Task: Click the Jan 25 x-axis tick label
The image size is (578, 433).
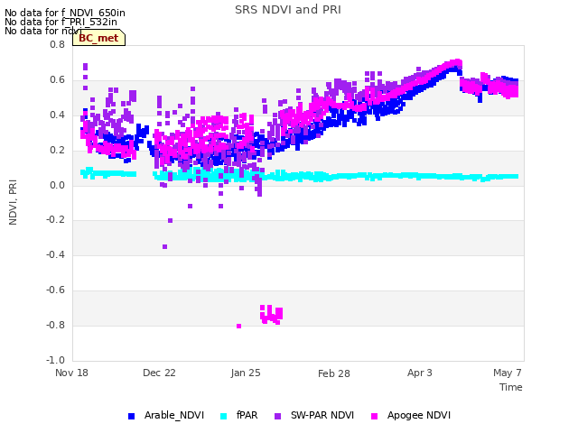Action: coord(246,373)
